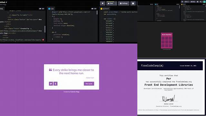Click the change view layout button in the large editor
206x116 pixels.
[x=133, y=4]
